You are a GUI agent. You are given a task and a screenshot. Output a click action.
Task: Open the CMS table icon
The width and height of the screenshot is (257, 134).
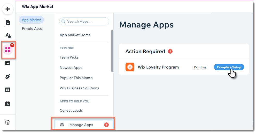coord(8,90)
